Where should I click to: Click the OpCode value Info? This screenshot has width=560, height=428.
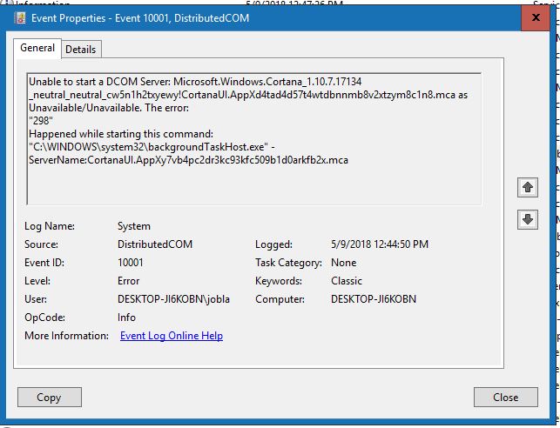pyautogui.click(x=126, y=318)
